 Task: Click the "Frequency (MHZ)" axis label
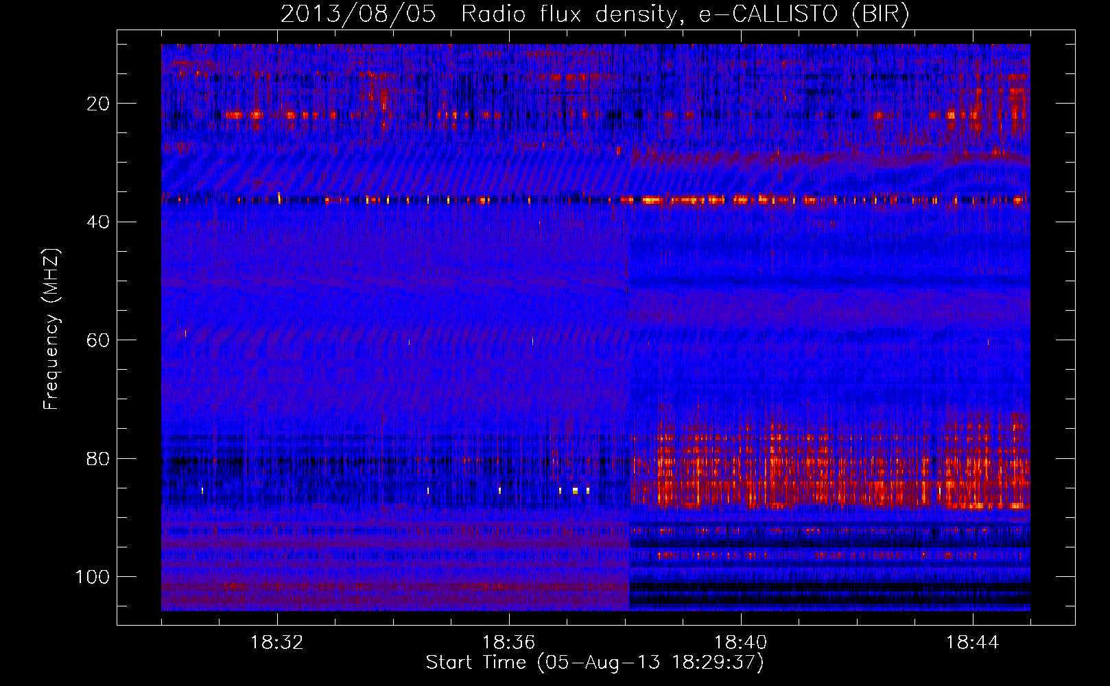click(x=51, y=329)
